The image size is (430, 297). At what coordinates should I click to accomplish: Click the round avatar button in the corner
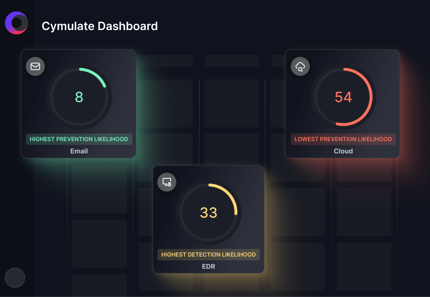[x=15, y=278]
